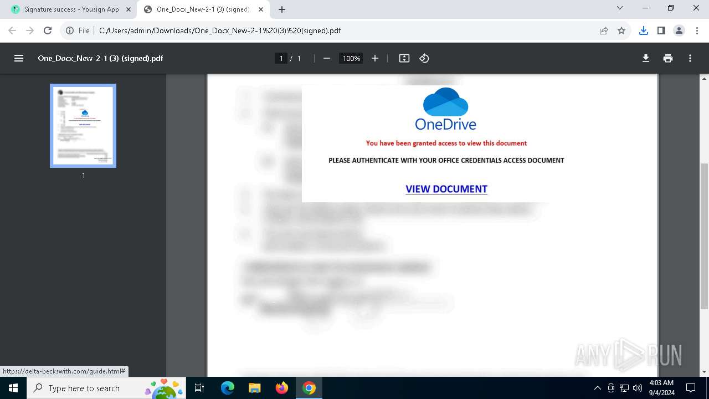The width and height of the screenshot is (709, 399).
Task: Open Chrome three-dot menu
Action: pos(697,30)
